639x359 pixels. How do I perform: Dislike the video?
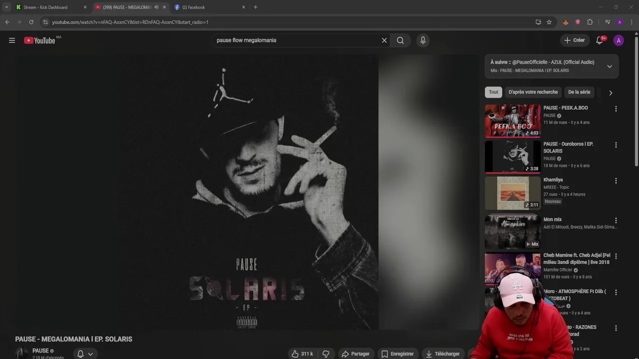(x=326, y=354)
